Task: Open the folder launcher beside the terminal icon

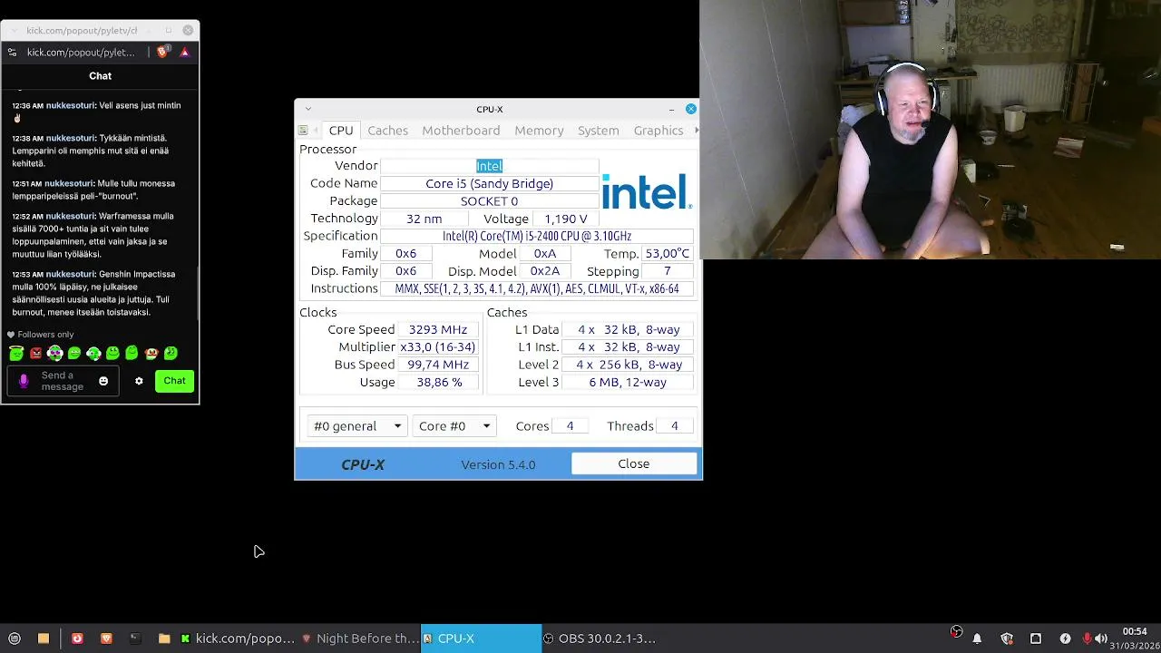Action: (x=164, y=638)
